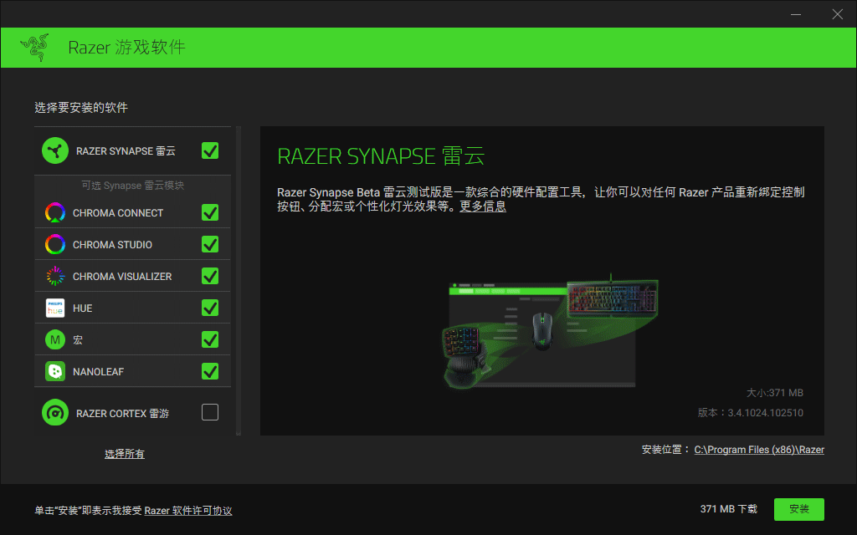857x535 pixels.
Task: Select the RAZER SYNAPSE 雷云 label
Action: coord(126,151)
